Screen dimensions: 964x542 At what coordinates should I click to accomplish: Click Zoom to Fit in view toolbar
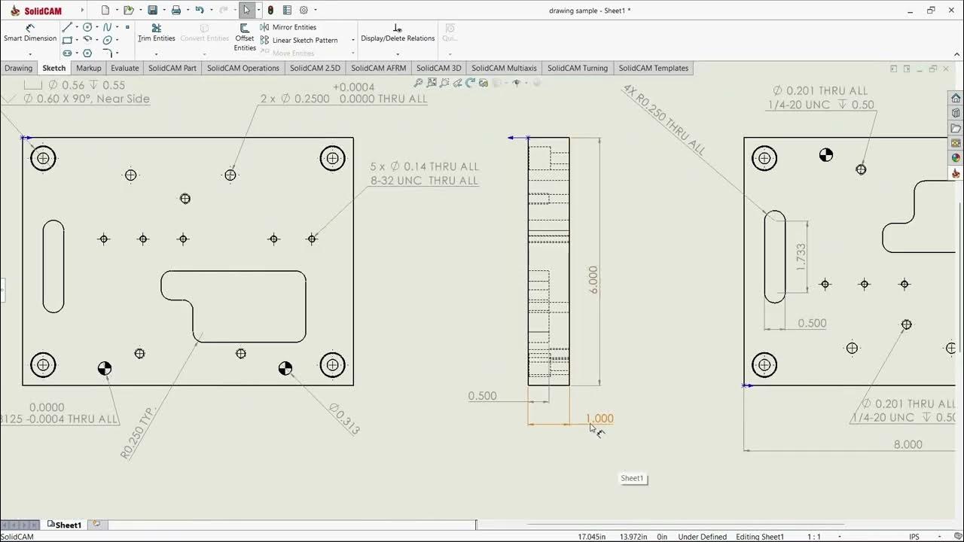point(419,83)
